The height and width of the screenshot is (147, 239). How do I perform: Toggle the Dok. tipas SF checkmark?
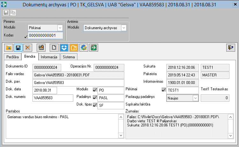95,105
